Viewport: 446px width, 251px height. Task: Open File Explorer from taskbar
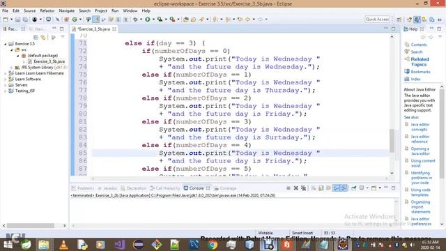43,245
